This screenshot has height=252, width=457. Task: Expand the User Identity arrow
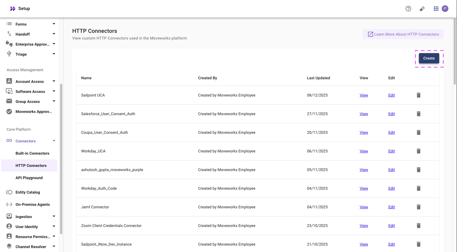click(54, 226)
